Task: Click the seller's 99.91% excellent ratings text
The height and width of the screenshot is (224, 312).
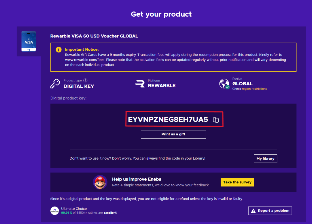Action: (x=89, y=213)
